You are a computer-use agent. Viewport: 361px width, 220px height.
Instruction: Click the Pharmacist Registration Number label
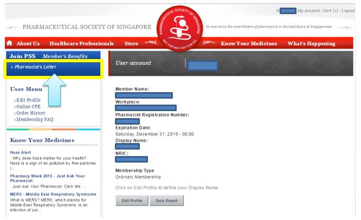tap(152, 115)
